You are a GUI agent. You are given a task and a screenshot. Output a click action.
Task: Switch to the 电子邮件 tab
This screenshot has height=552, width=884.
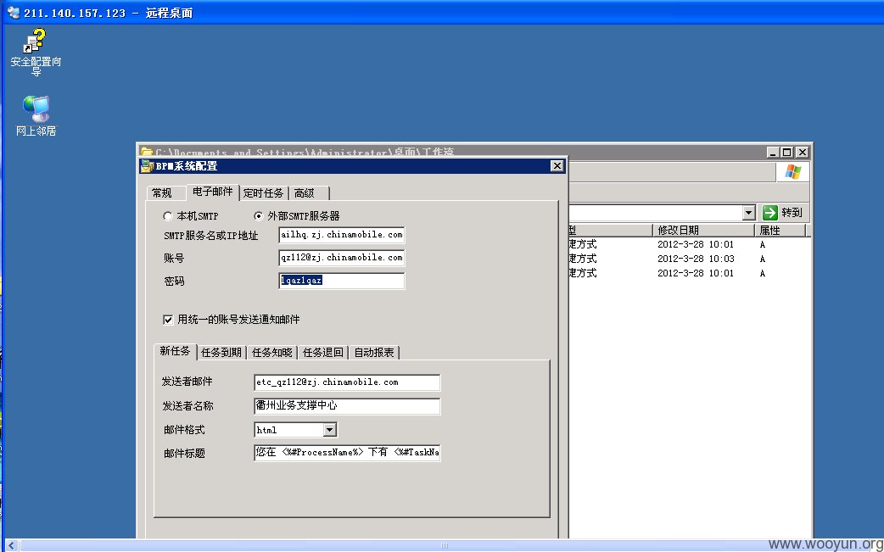click(213, 192)
